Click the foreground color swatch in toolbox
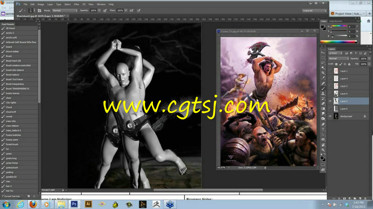 tap(322, 158)
